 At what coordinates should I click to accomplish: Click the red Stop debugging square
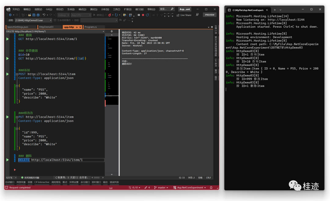pyautogui.click(x=143, y=15)
